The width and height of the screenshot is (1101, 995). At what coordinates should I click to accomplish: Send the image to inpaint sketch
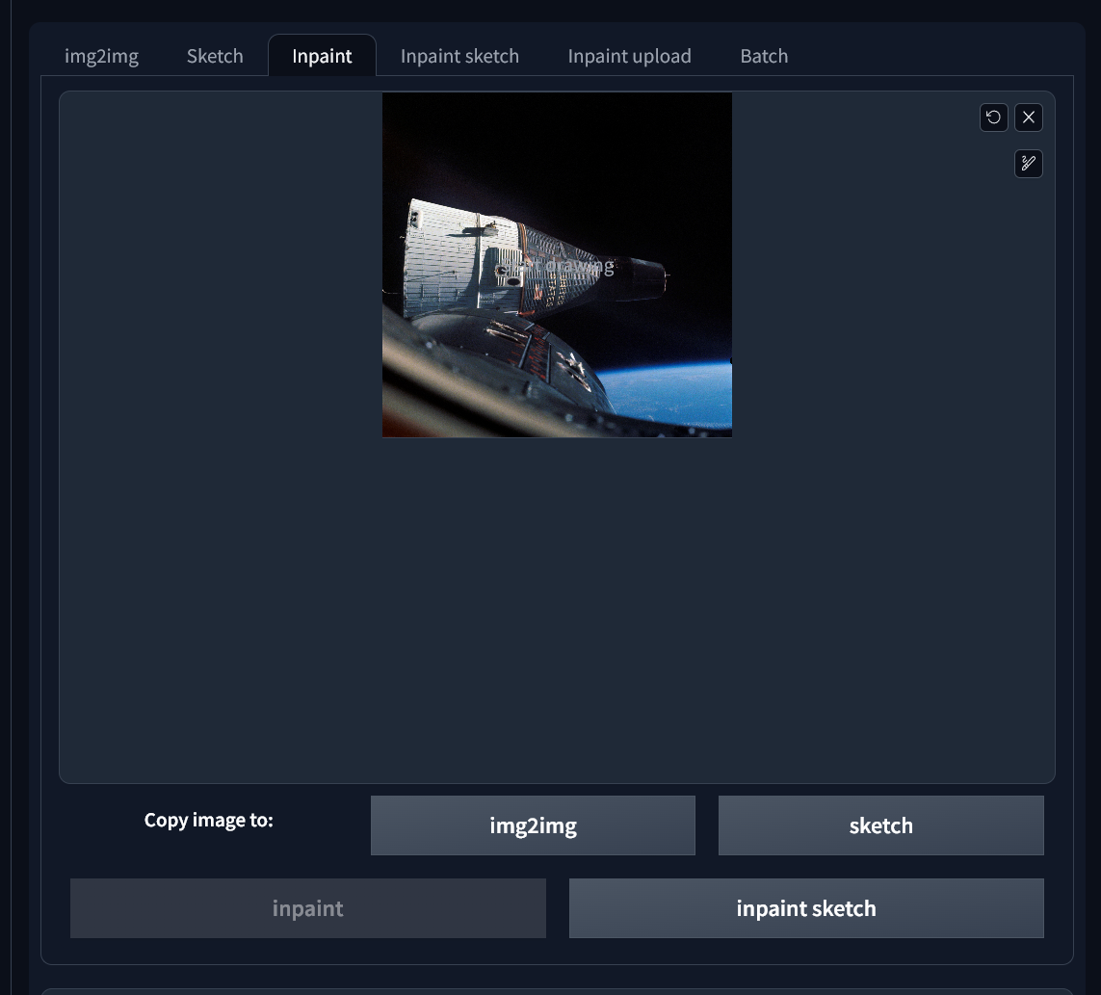806,908
